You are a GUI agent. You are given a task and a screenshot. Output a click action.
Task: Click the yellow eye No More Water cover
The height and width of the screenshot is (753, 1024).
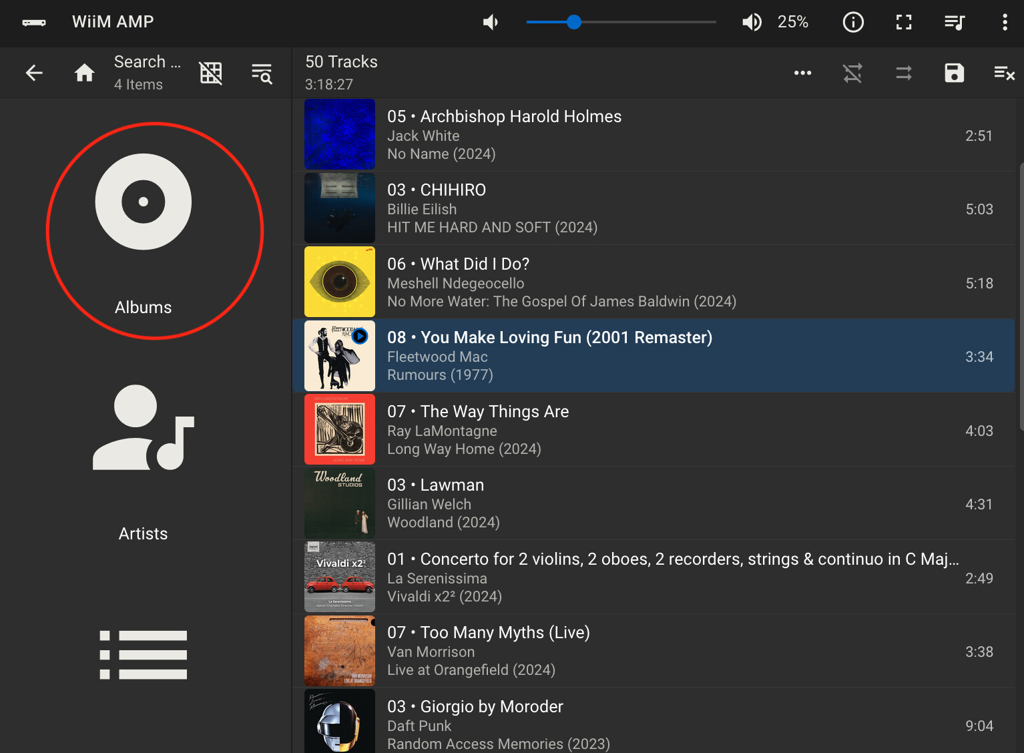coord(340,282)
